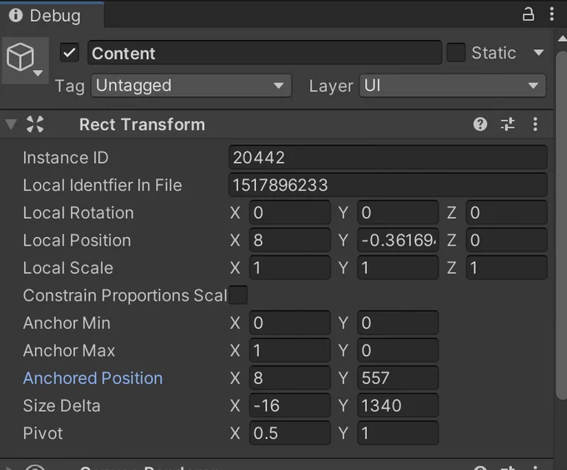The height and width of the screenshot is (470, 567).
Task: Click Anchor Max X field
Action: [x=290, y=350]
